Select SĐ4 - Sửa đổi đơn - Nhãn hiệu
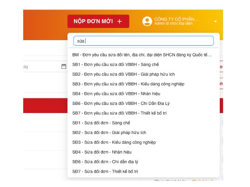 coord(102,152)
